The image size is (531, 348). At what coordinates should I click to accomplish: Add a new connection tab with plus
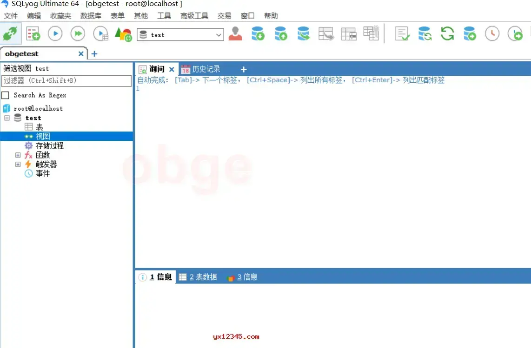[x=94, y=54]
